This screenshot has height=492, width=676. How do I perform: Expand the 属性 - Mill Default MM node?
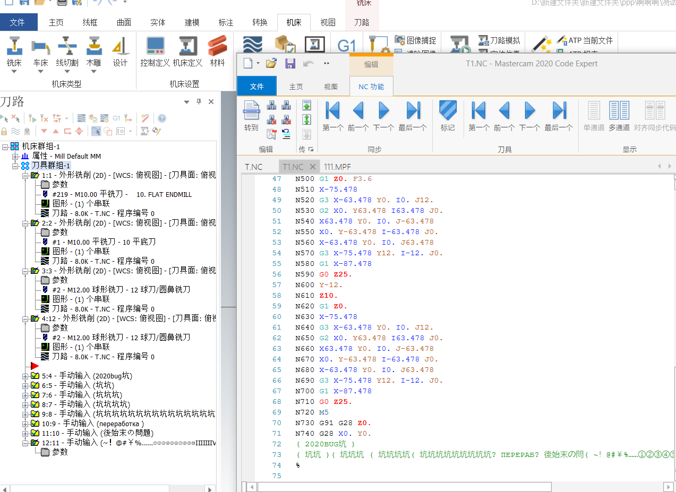pos(15,156)
